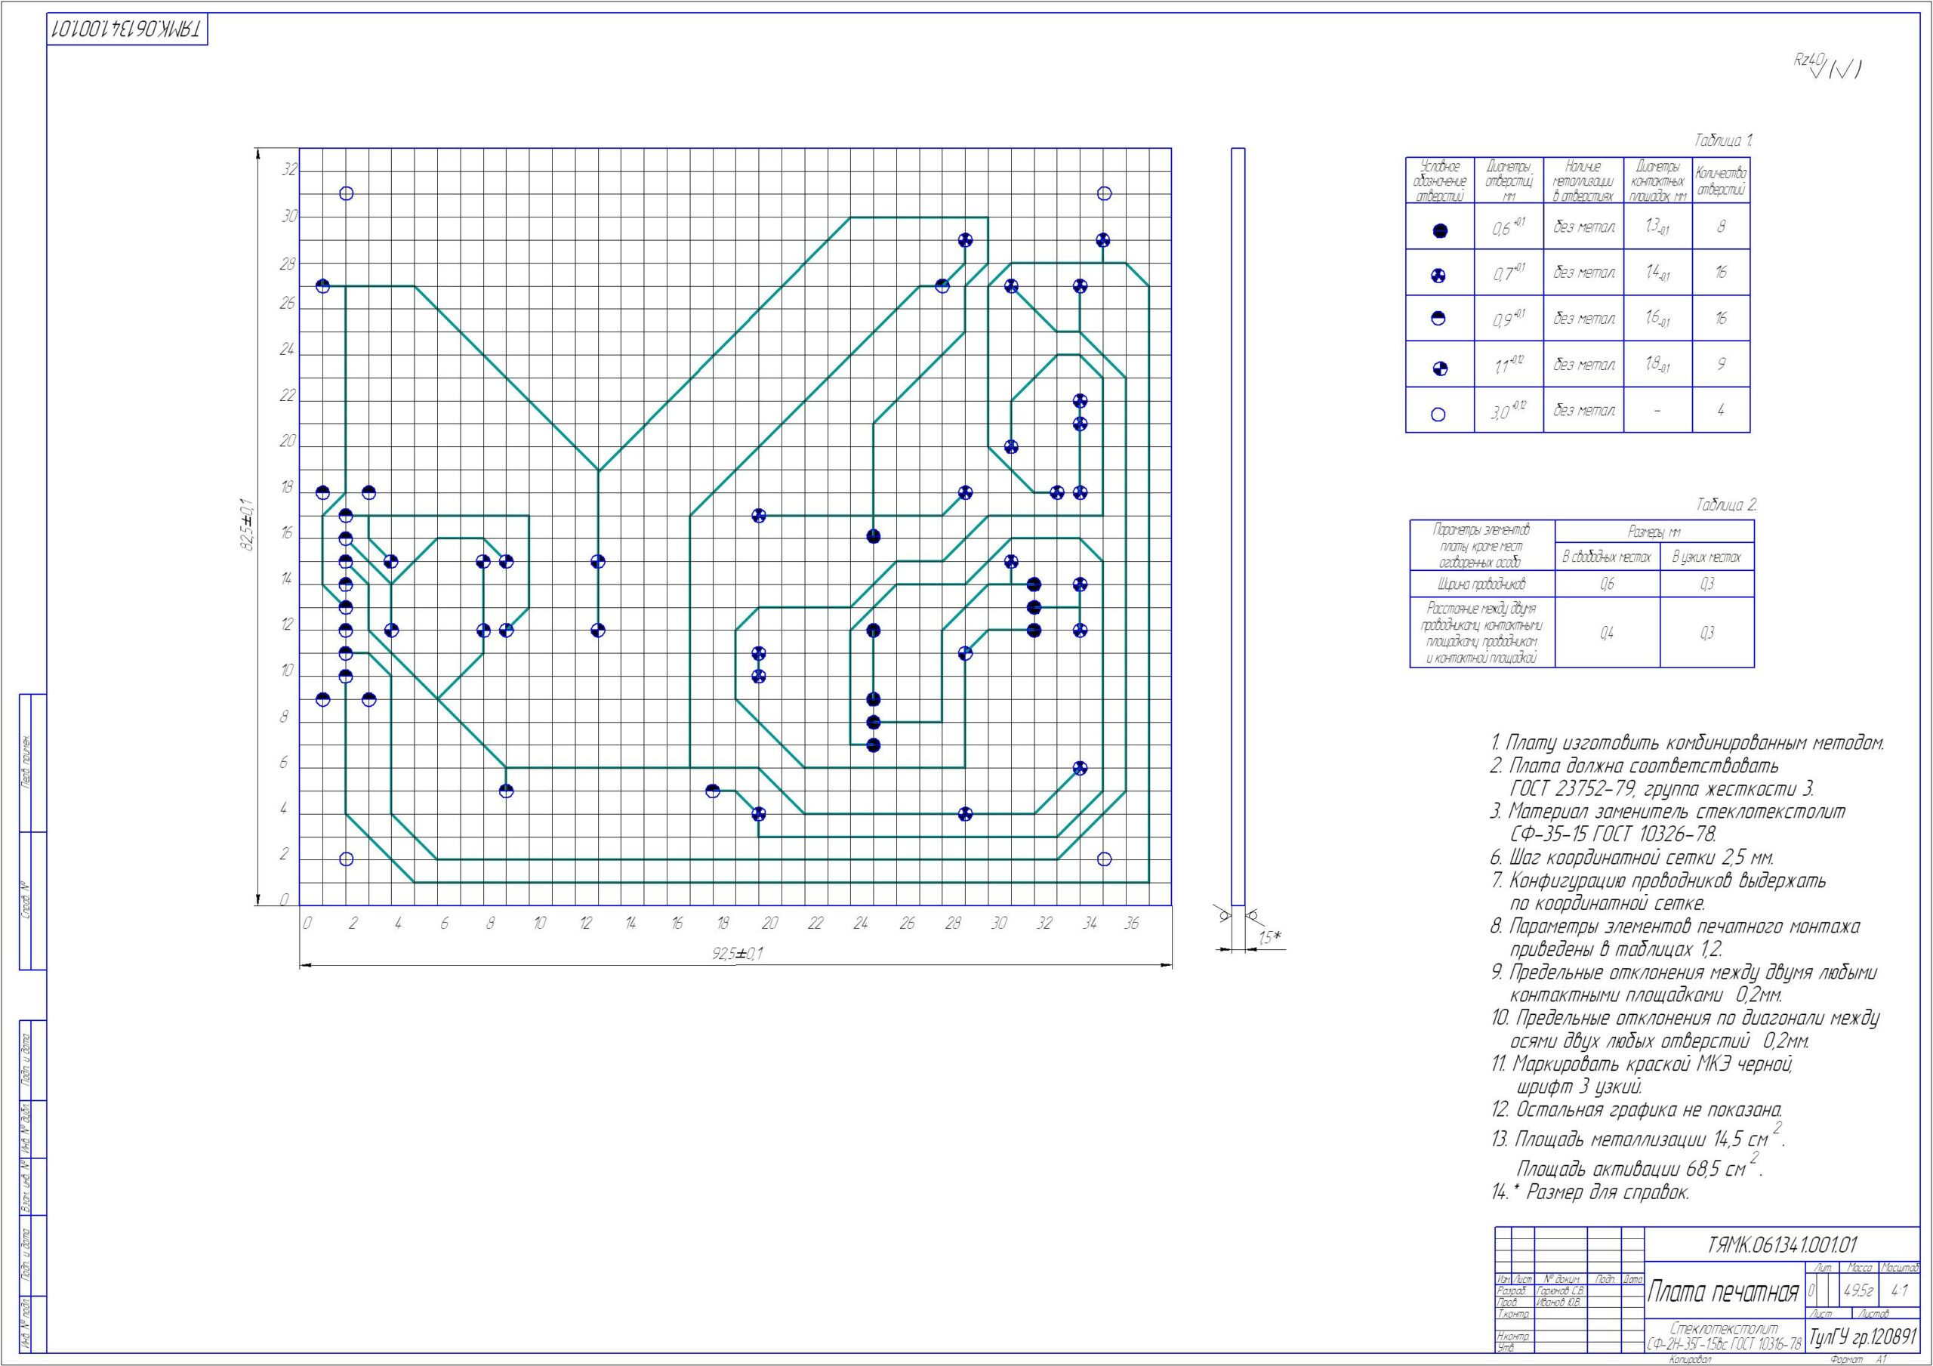
Task: Click the 'Разраб.' row label
Action: [1514, 1290]
